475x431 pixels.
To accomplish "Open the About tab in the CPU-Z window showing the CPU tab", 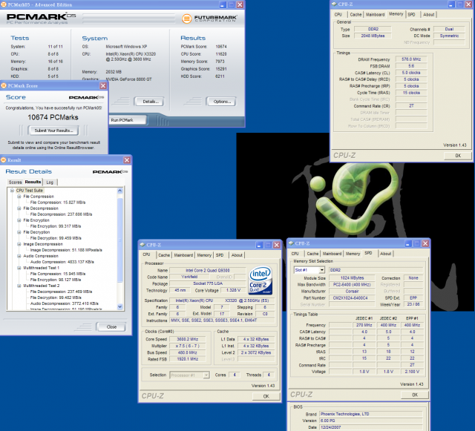I will [x=237, y=255].
